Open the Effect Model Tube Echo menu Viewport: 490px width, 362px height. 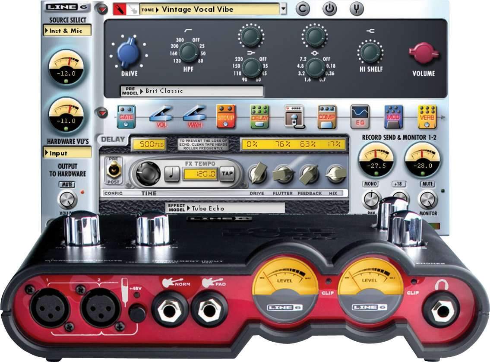point(225,208)
